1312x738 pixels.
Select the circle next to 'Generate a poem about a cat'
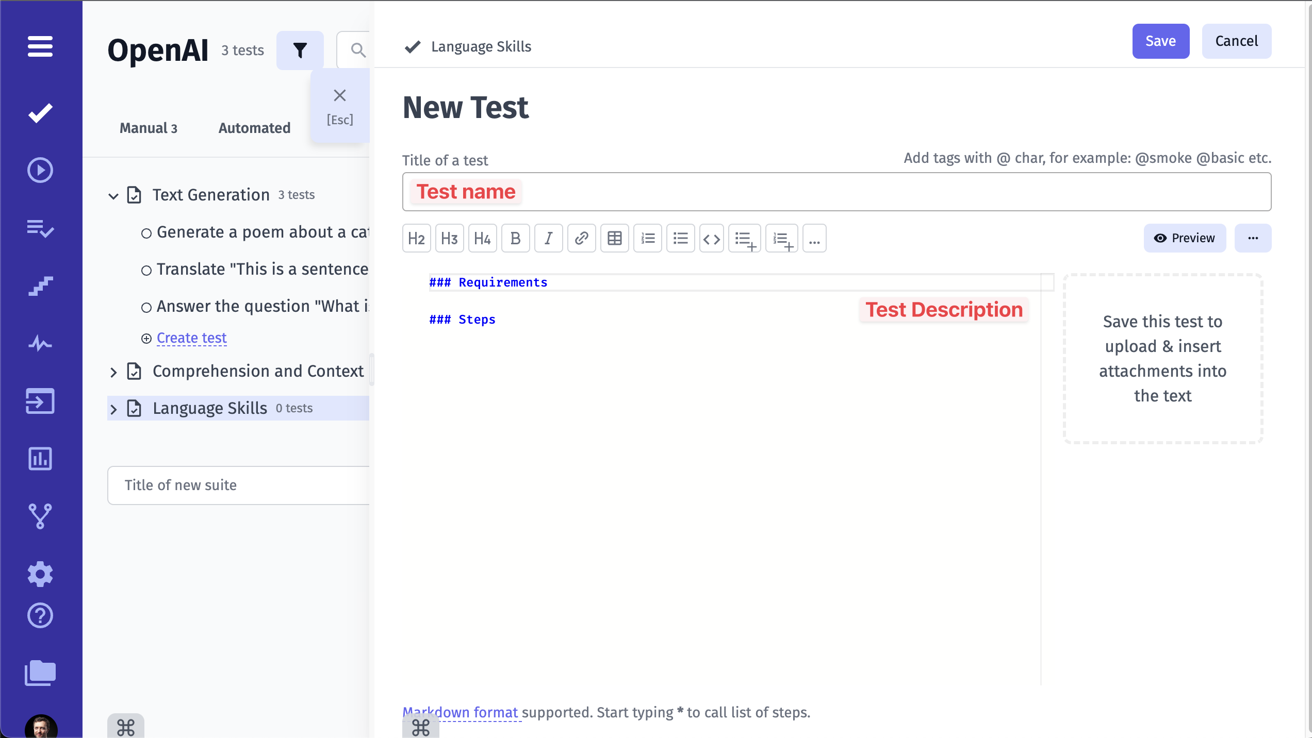tap(146, 232)
